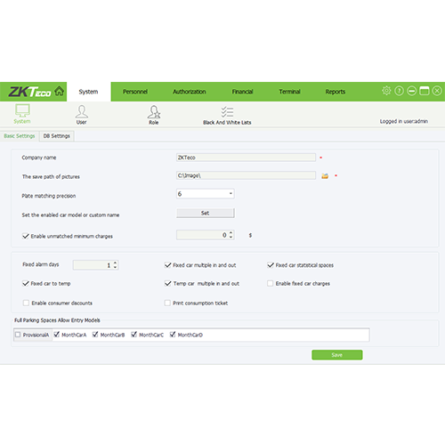Viewport: 445px width, 445px height.
Task: Click the ZKTeco home icon
Action: tap(60, 91)
